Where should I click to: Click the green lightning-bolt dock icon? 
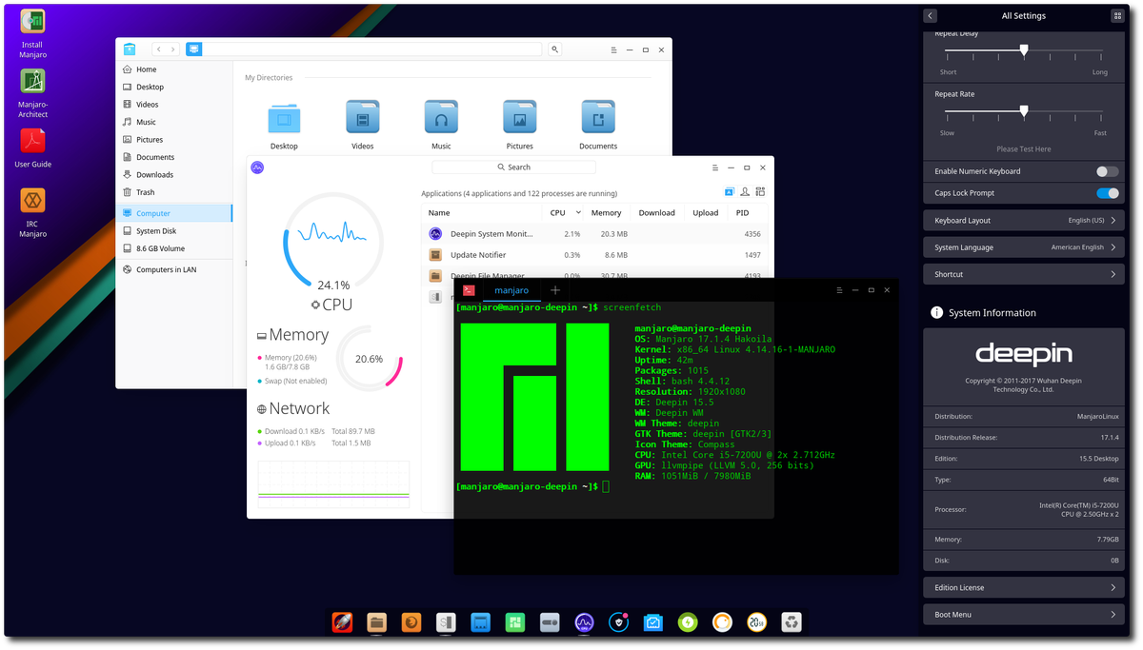(x=688, y=622)
